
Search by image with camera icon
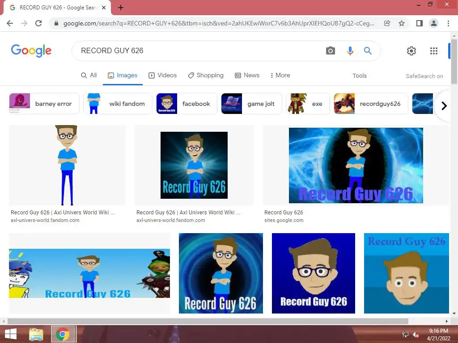tap(331, 51)
